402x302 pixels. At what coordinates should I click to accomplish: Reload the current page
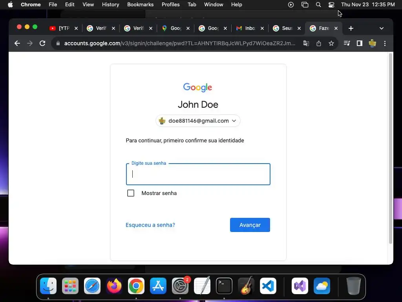(x=42, y=43)
